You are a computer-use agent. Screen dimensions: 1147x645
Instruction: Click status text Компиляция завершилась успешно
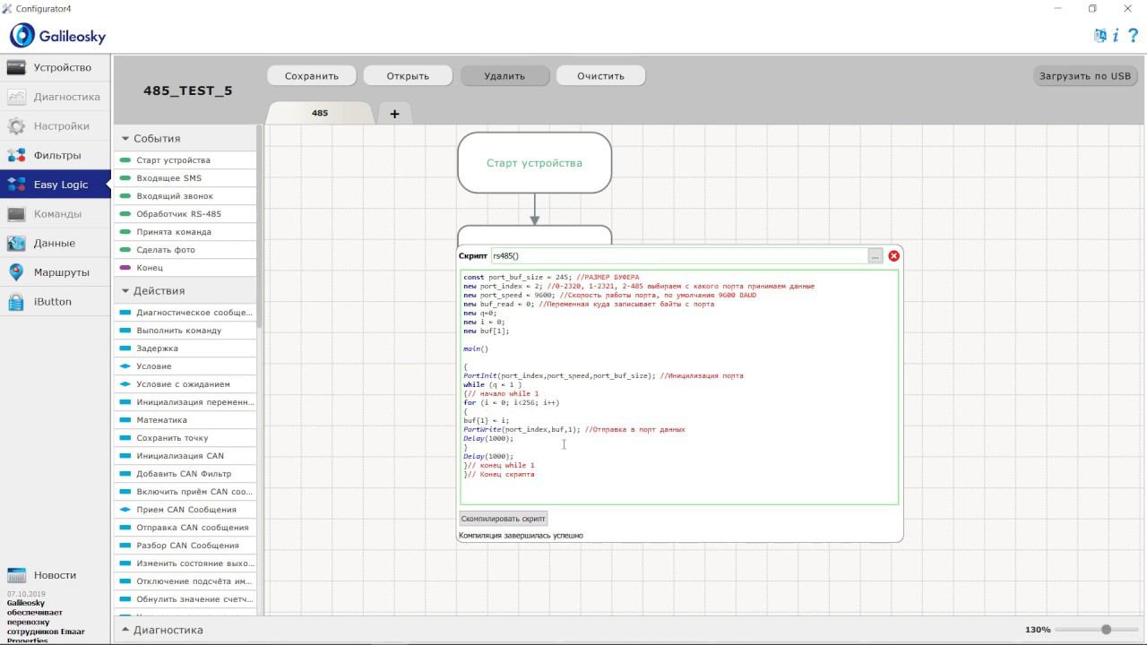point(521,536)
